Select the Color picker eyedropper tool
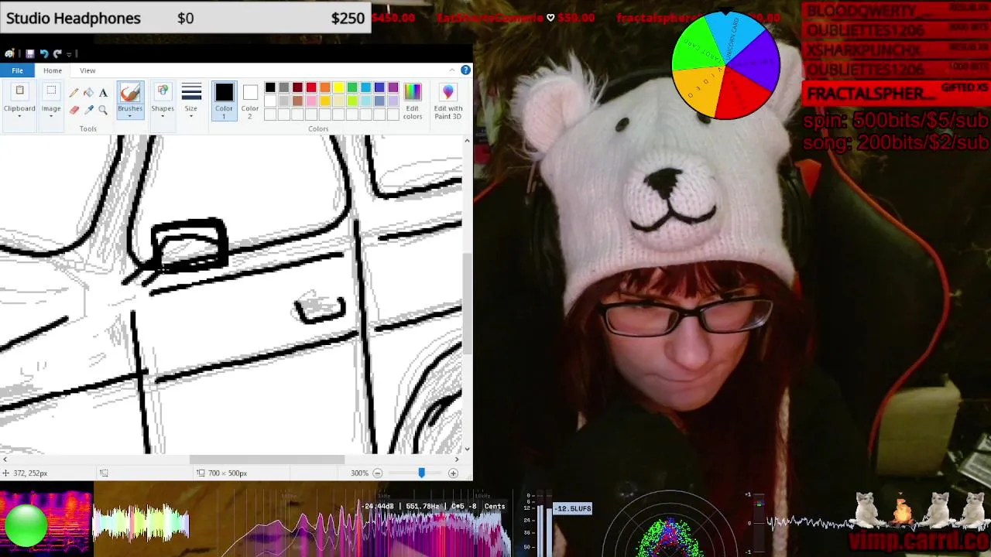The image size is (991, 557). pyautogui.click(x=88, y=110)
